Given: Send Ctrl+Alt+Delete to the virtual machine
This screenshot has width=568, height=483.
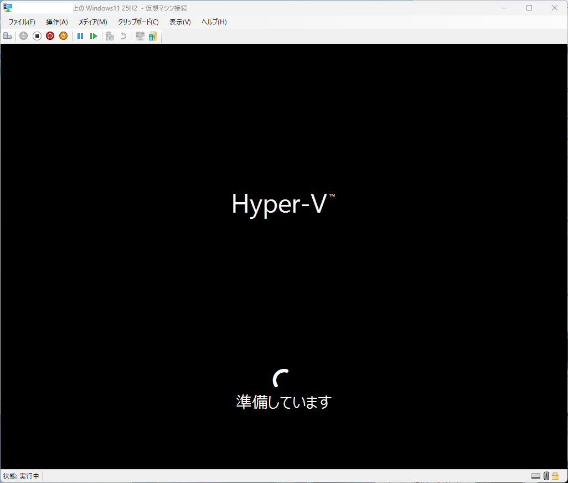Looking at the screenshot, I should point(8,36).
